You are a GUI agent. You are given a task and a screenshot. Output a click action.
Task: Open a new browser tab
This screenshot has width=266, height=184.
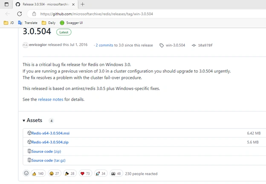click(83, 4)
